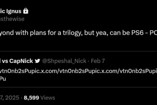Click the 'Views' label

tap(48, 98)
